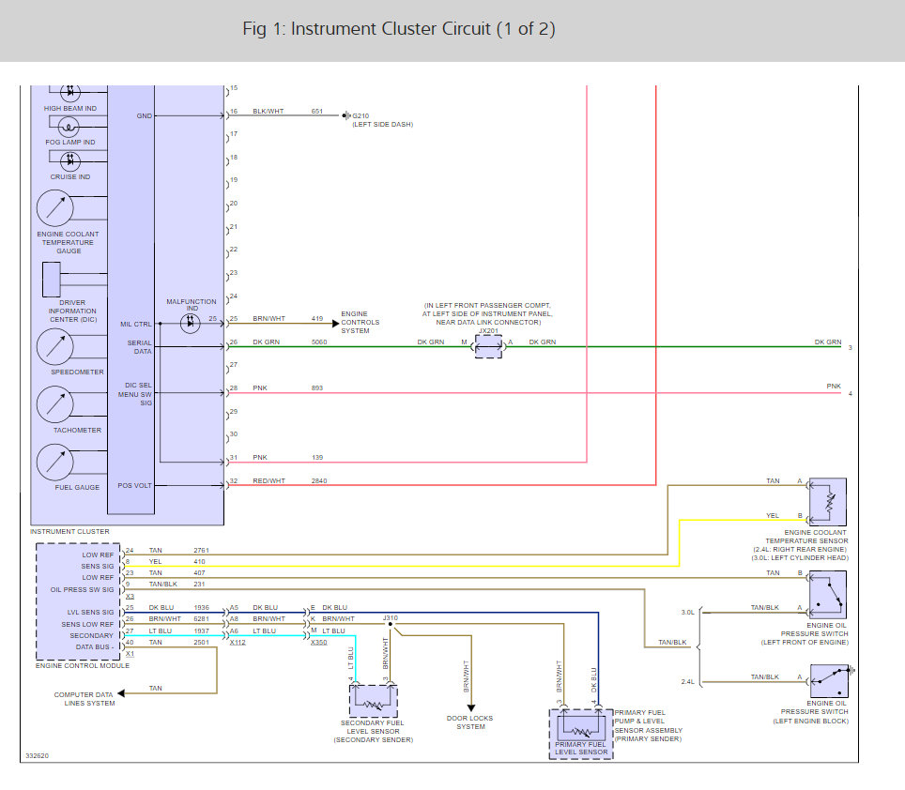Click the fuel gauge symbol
This screenshot has height=790, width=905.
tap(54, 463)
